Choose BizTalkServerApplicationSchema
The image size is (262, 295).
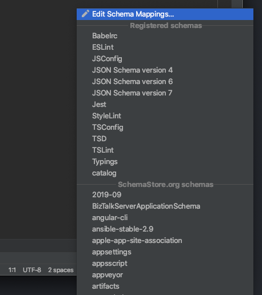click(x=165, y=206)
